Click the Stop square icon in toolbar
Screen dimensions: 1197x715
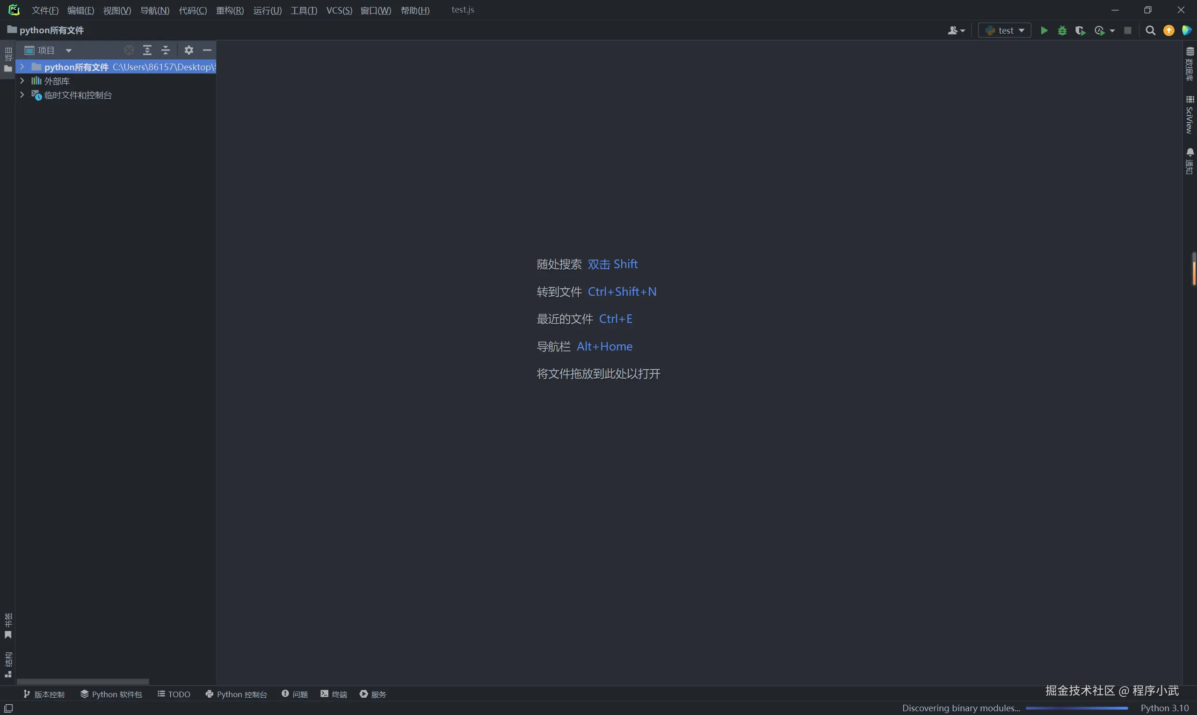pos(1128,30)
